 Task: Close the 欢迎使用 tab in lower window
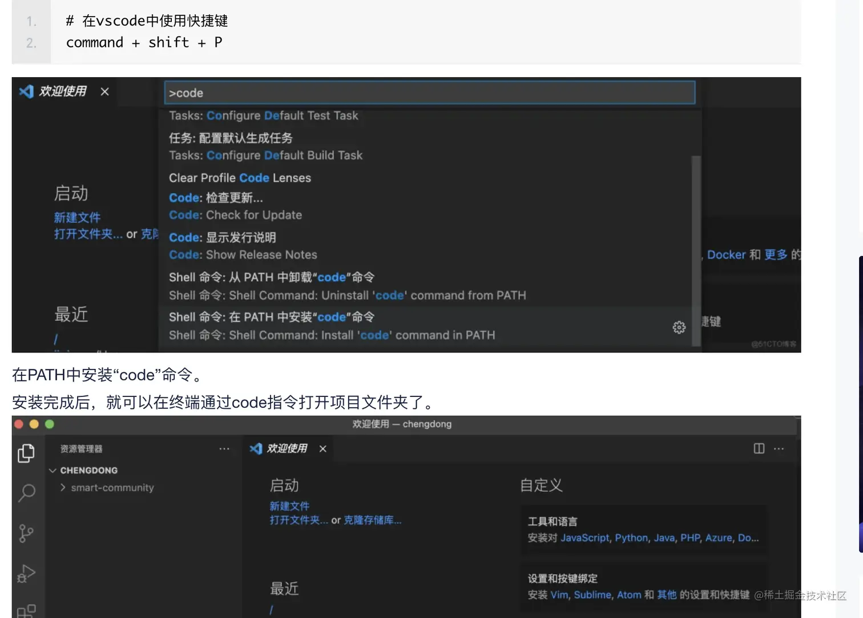pos(323,448)
